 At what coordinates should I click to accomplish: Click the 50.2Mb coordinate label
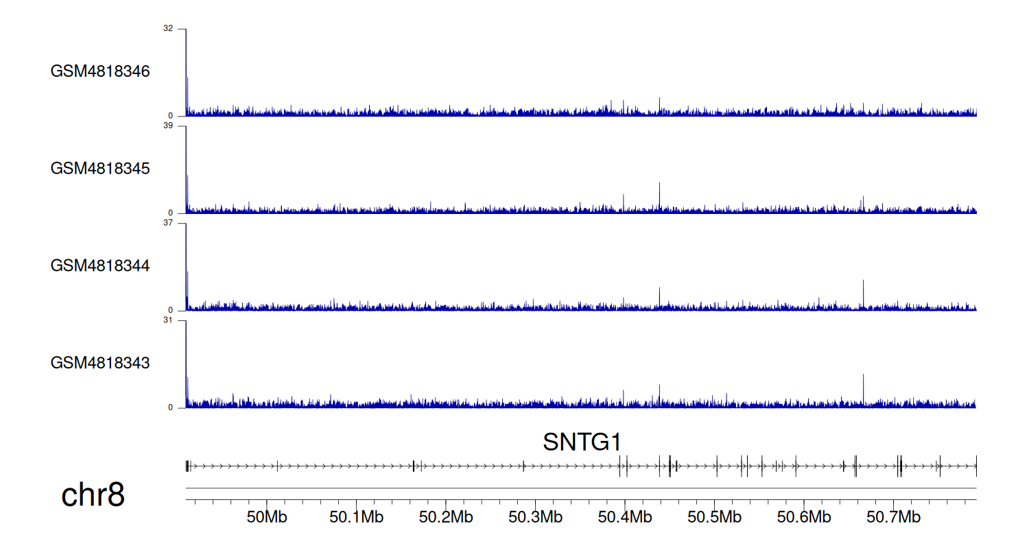pos(445,516)
